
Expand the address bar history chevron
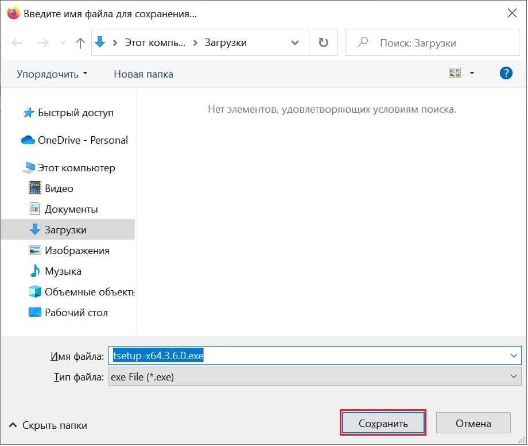pyautogui.click(x=295, y=43)
